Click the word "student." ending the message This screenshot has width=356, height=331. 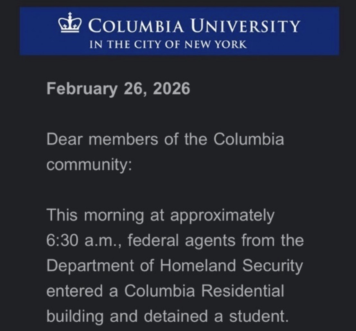[x=256, y=316]
